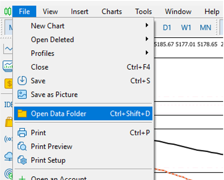224x180 pixels.
Task: Open the Tools menu
Action: (143, 12)
